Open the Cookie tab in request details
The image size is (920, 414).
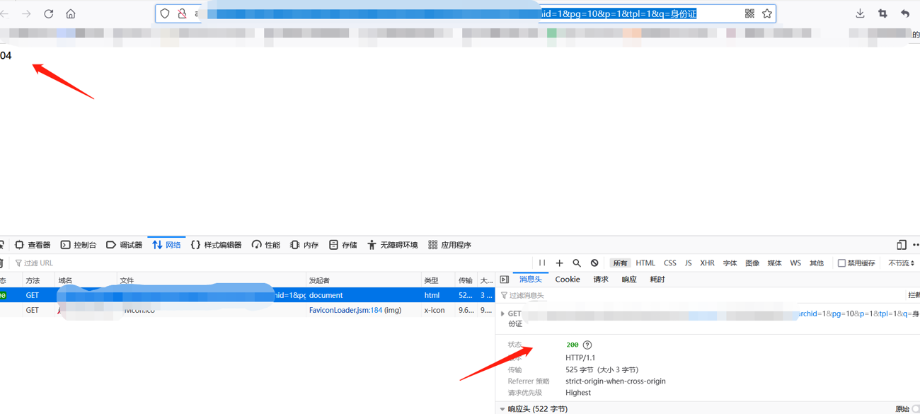point(567,280)
